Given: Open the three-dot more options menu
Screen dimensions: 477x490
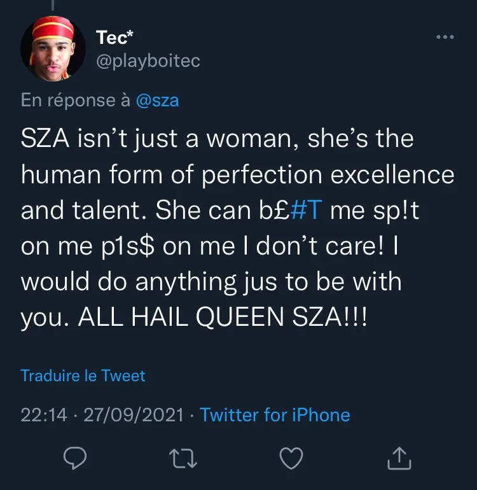Looking at the screenshot, I should click(445, 37).
